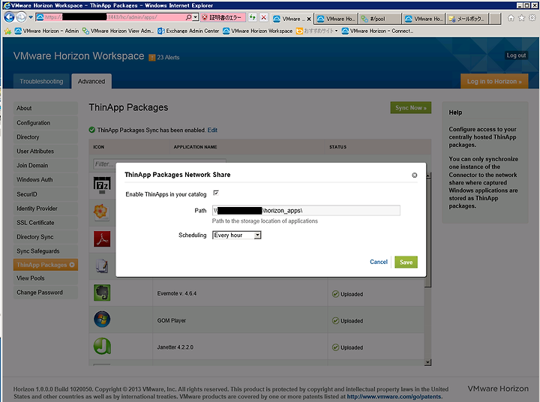
Task: Close the Network Share dialog with X
Action: coord(414,175)
